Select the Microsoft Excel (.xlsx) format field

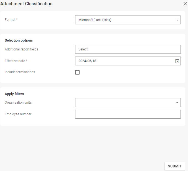click(x=125, y=20)
